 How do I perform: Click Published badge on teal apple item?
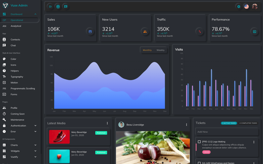101,152
